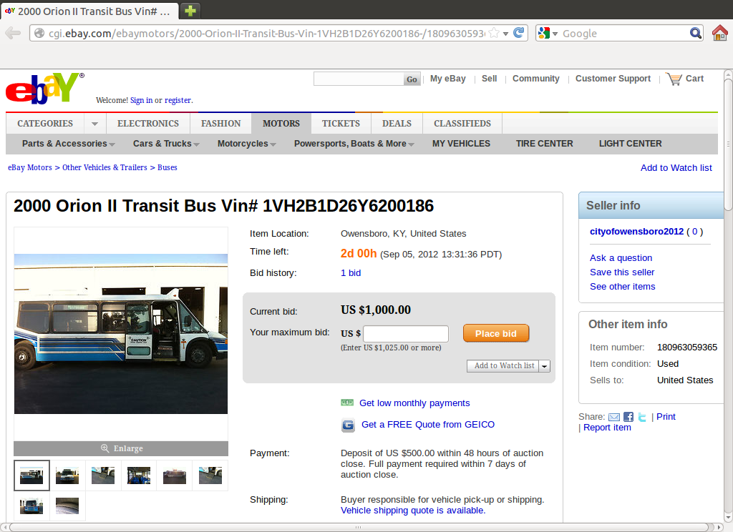Open the 1 bid history link
The image size is (733, 532).
click(351, 272)
